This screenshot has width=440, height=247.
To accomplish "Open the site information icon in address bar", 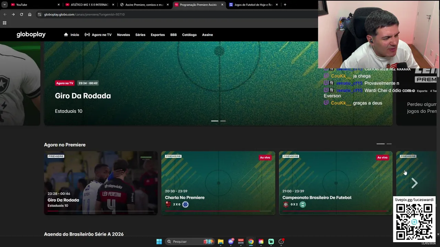I will pos(40,14).
